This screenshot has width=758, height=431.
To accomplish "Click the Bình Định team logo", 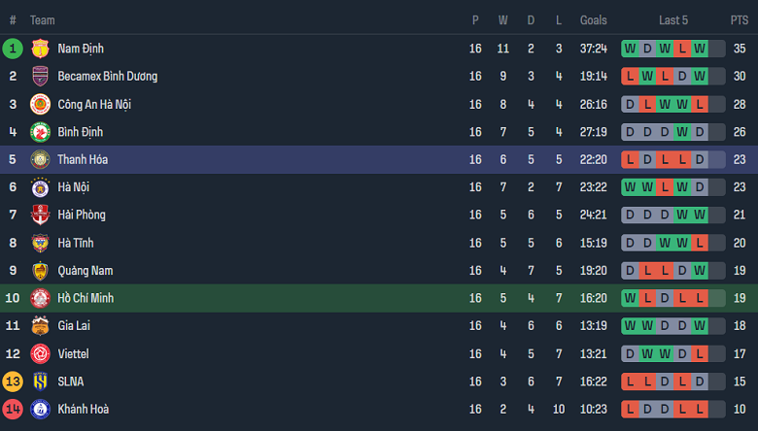I will [x=40, y=132].
